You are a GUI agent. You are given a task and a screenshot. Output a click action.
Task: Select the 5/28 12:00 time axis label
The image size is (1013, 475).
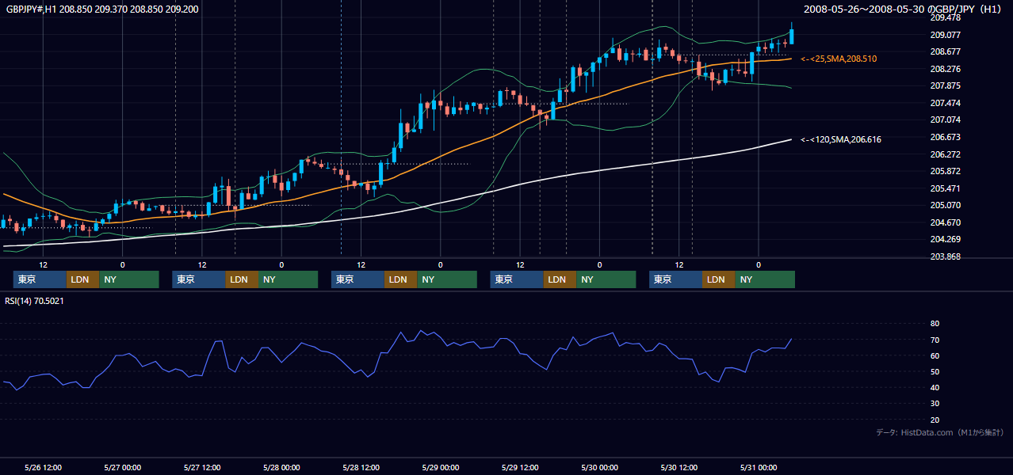361,467
